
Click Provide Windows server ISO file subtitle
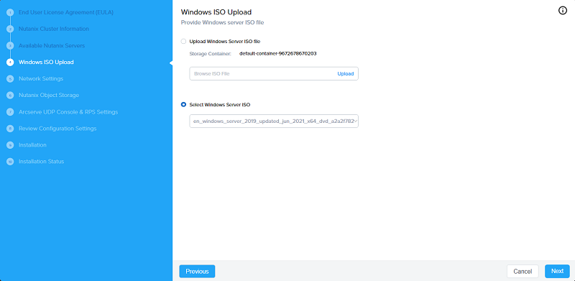(223, 23)
